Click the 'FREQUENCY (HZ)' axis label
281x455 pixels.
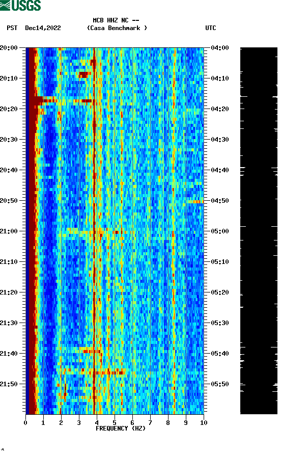click(x=121, y=429)
